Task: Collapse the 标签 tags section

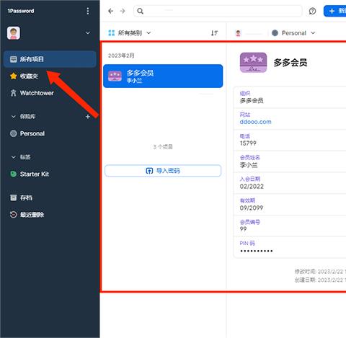Action: [14, 157]
